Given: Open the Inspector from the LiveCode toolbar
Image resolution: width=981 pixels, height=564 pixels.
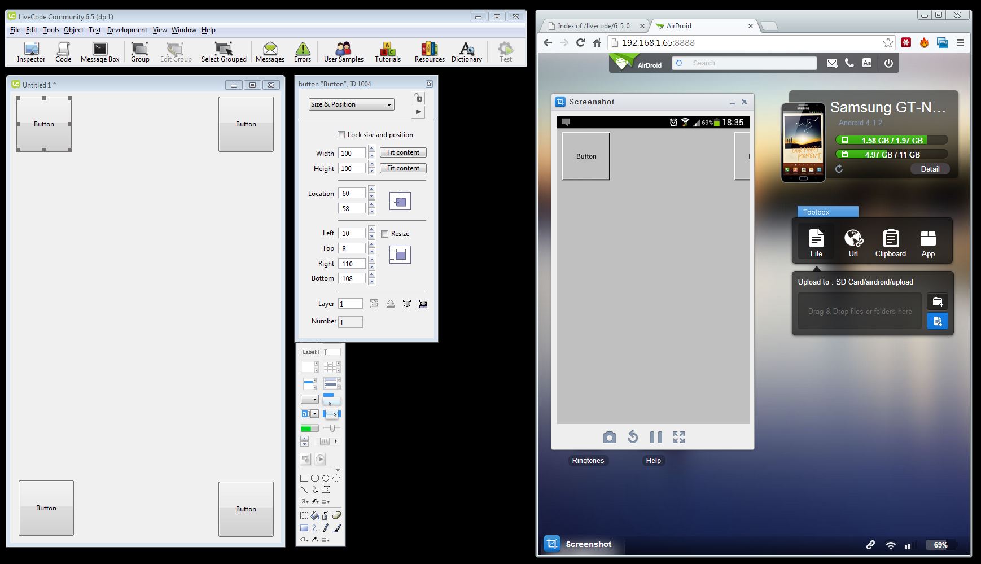Looking at the screenshot, I should [31, 52].
